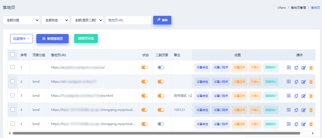The width and height of the screenshot is (322, 138).
Task: Toggle the 状态 switch for row 1
Action: [145, 67]
